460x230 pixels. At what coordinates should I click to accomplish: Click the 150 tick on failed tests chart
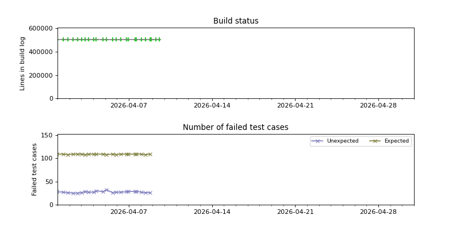tap(47, 136)
